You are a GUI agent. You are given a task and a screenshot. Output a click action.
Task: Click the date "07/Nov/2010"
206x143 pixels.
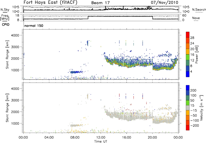tap(165, 3)
